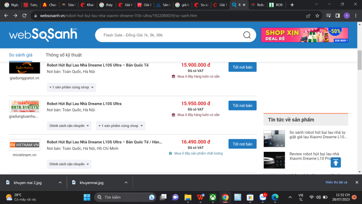Viewport: 362px width, 204px height.
Task: Expand '+1 sản phẩm cùng shop' for giadunggiatot.vn
Action: pyautogui.click(x=71, y=87)
